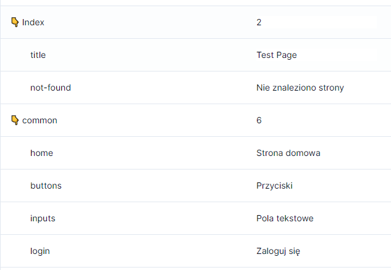Click empty area right of Test Page

point(344,55)
